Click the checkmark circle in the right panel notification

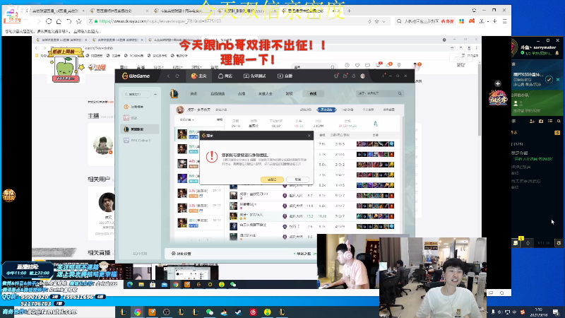click(549, 79)
